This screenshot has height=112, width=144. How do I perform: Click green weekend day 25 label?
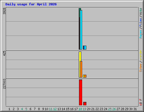click(110, 109)
